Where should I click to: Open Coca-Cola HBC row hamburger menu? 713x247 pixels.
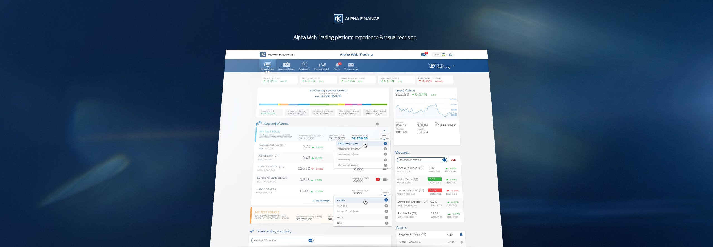pos(386,169)
